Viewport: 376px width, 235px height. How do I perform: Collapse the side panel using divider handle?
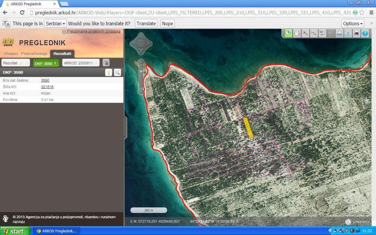click(x=125, y=128)
